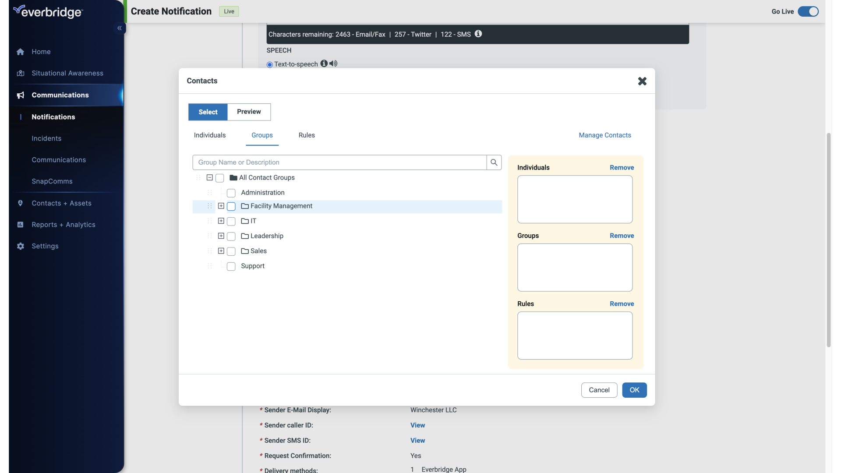Screen dimensions: 841x473
Task: Switch to the Rules tab
Action: [307, 135]
